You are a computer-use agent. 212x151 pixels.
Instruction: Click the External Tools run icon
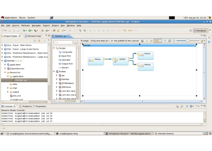click(35, 31)
